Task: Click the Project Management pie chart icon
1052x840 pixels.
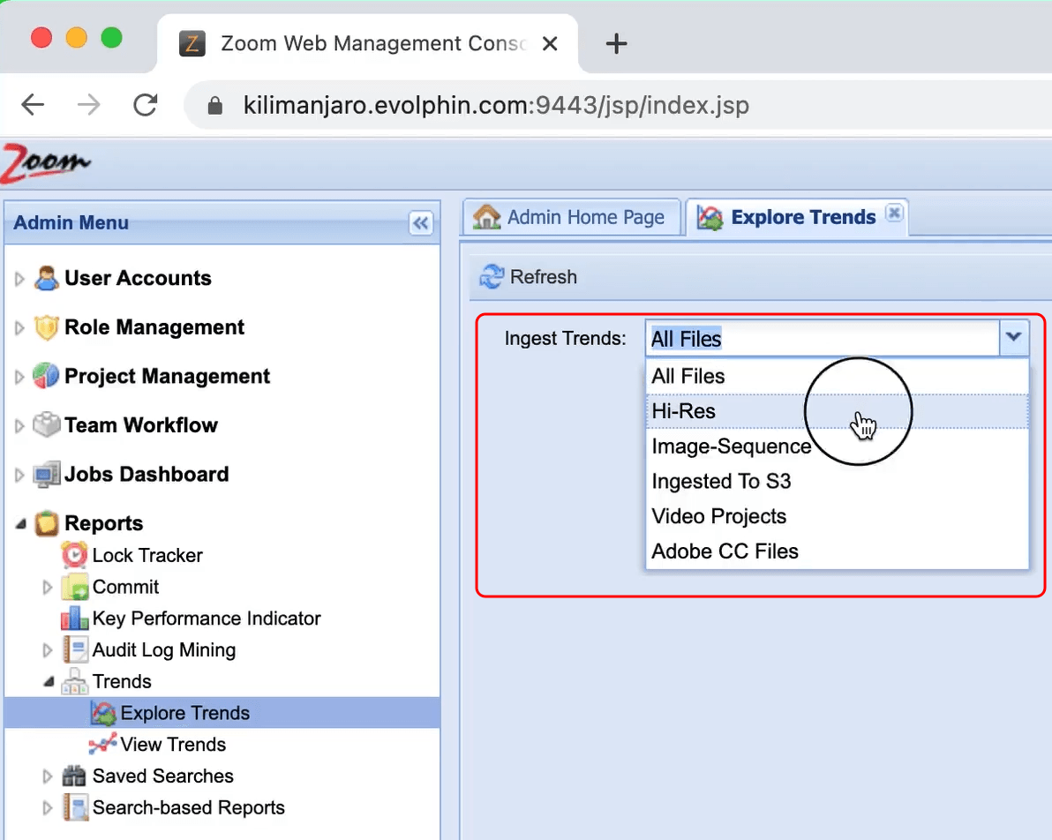Action: pos(46,376)
